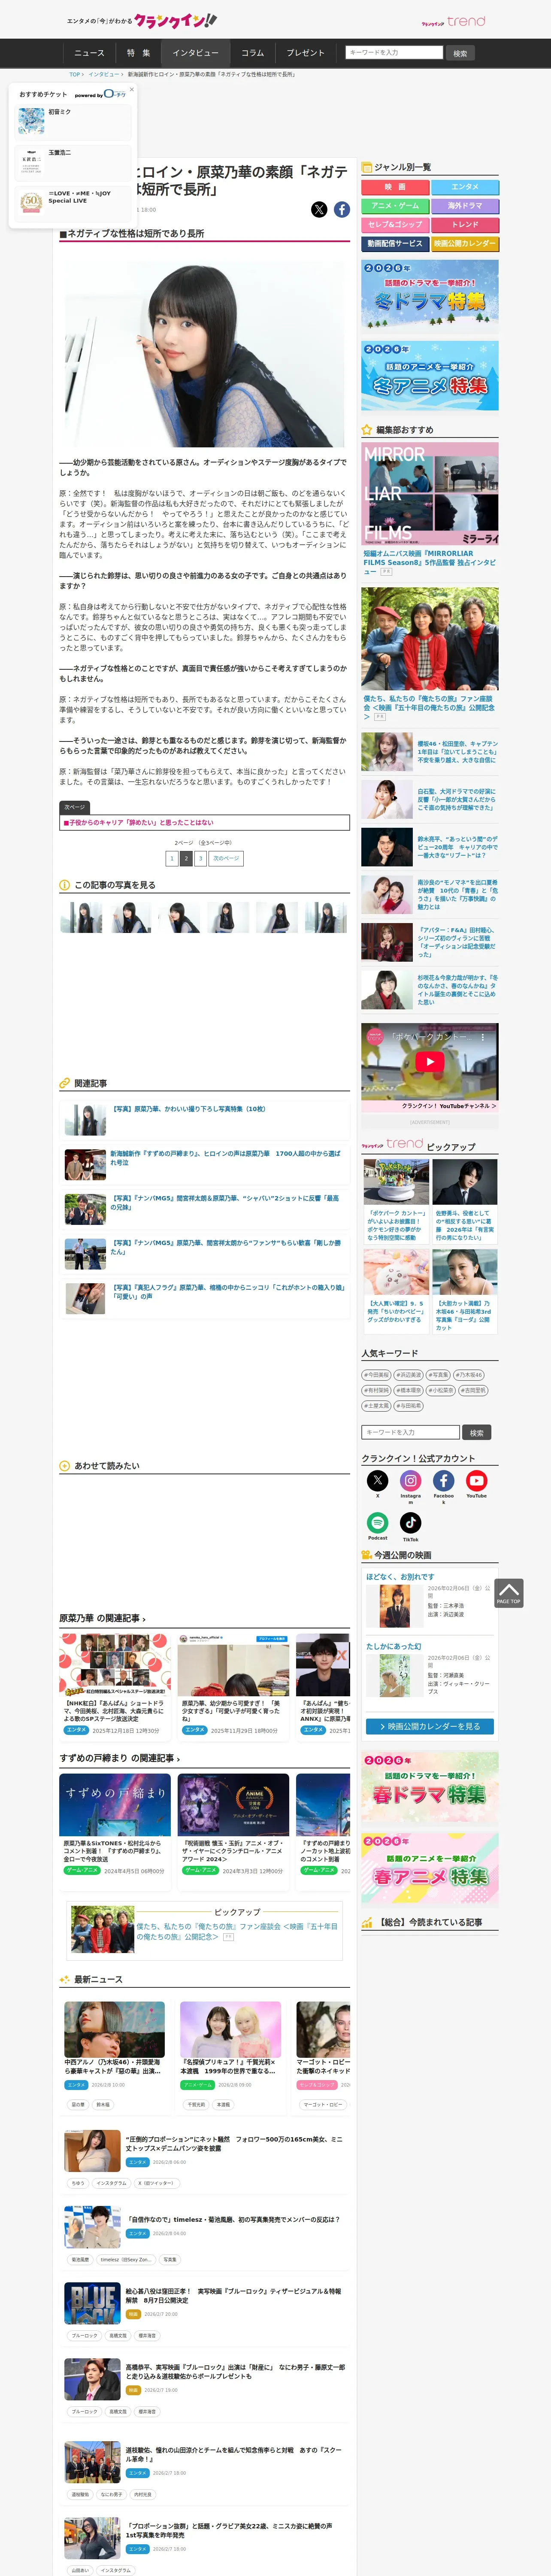Open the セレブ&ゴシップ genre button

coord(395,225)
